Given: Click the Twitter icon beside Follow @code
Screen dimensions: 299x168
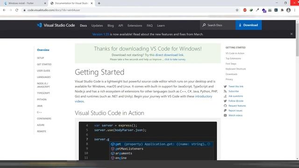Looking at the screenshot, I should [225, 101].
